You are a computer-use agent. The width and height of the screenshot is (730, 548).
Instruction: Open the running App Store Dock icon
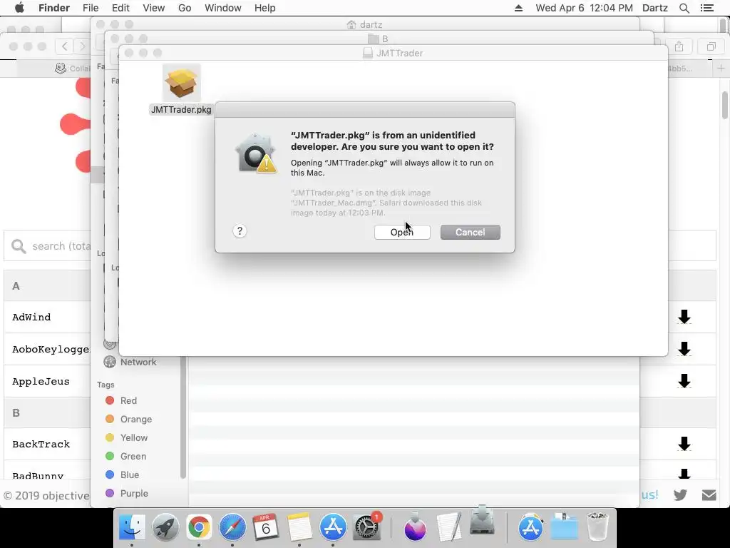333,527
